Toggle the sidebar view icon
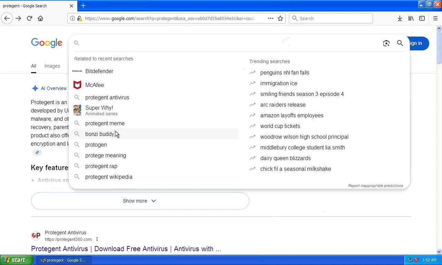442x265 pixels. [x=422, y=18]
